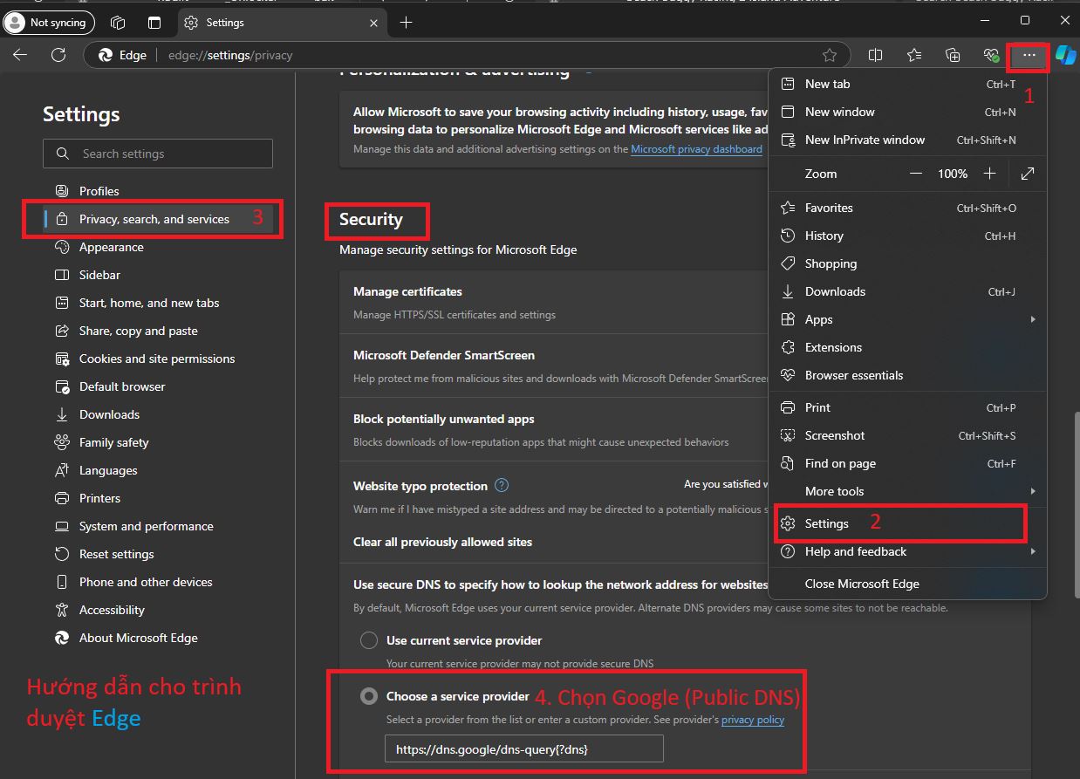Enter full screen from the Zoom row
The width and height of the screenshot is (1080, 779).
click(x=1028, y=174)
